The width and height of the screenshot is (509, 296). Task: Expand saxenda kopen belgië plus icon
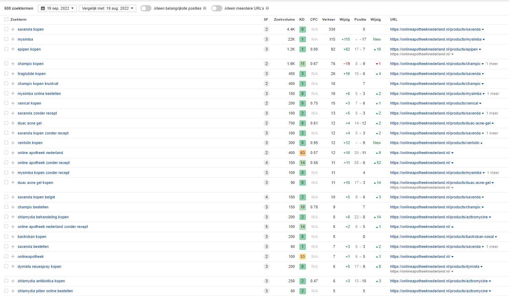(x=13, y=197)
